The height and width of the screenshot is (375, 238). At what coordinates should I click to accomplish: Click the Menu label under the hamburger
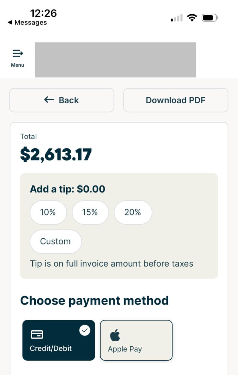coord(17,65)
